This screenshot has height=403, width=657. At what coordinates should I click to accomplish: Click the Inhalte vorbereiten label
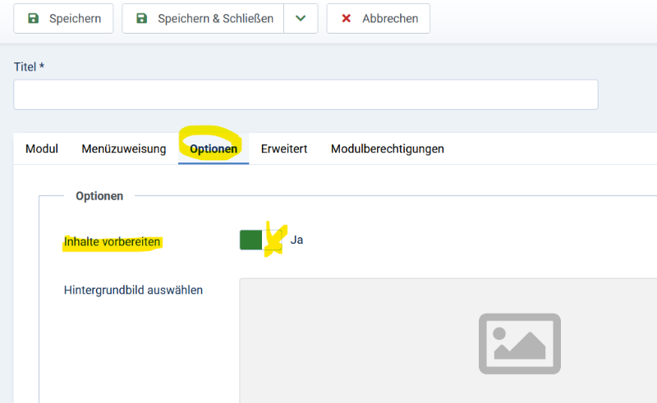(x=112, y=241)
